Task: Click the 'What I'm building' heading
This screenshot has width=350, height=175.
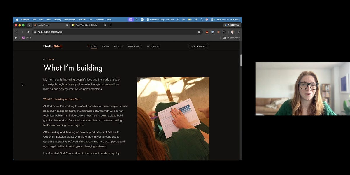Action: tap(73, 68)
